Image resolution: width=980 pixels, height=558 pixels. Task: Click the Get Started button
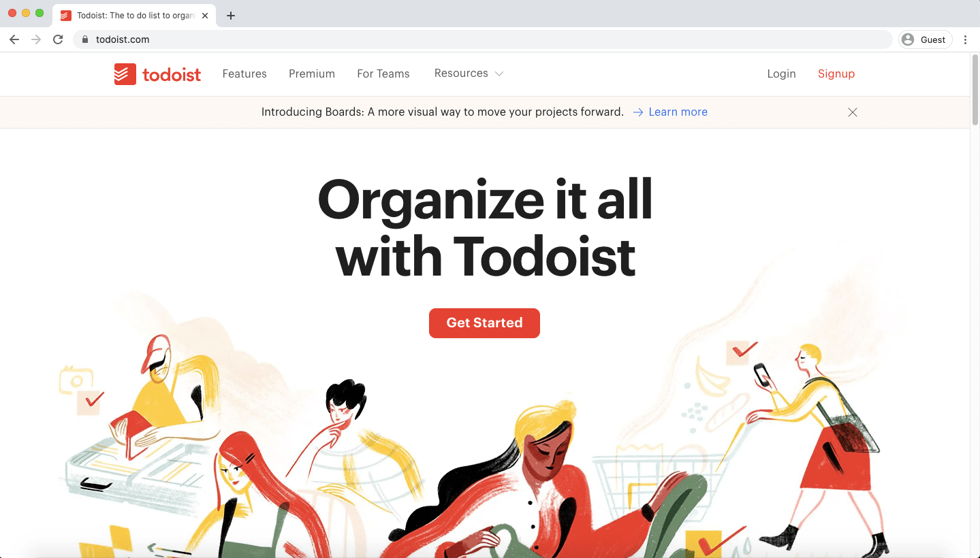tap(484, 323)
